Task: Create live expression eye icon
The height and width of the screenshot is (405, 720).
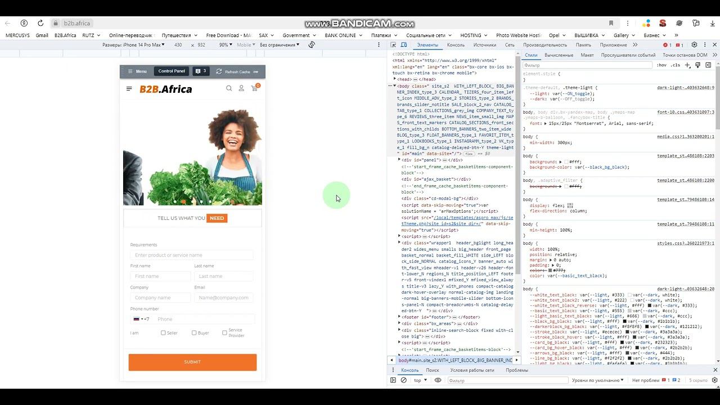Action: point(438,380)
